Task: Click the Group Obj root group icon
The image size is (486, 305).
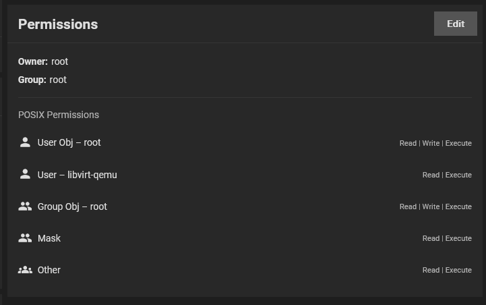Action: click(x=25, y=206)
